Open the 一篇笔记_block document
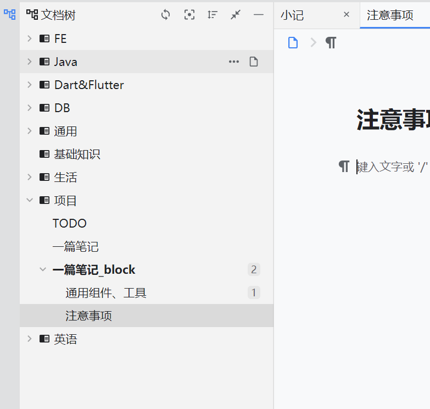 [94, 269]
